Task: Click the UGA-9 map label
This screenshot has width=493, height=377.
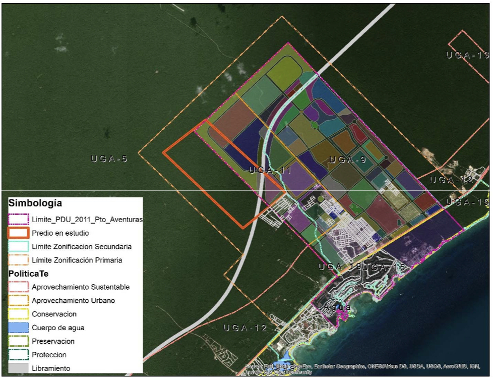Action: (347, 160)
